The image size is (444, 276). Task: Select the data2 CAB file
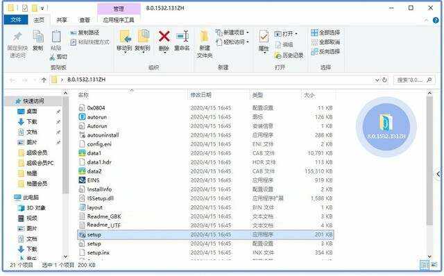(x=94, y=171)
